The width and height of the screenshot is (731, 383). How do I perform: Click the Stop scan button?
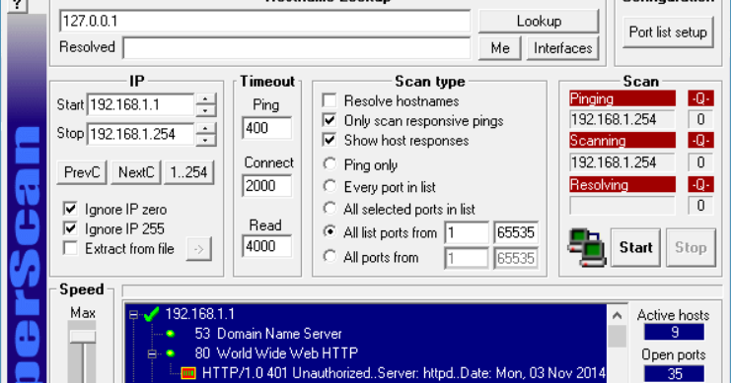click(691, 247)
